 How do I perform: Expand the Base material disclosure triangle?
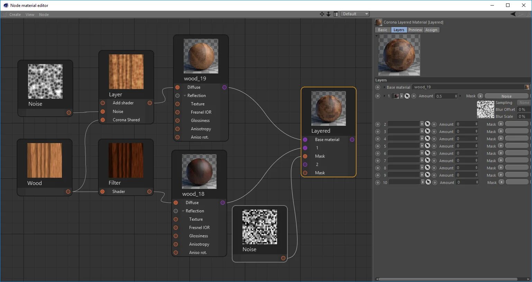pyautogui.click(x=384, y=87)
